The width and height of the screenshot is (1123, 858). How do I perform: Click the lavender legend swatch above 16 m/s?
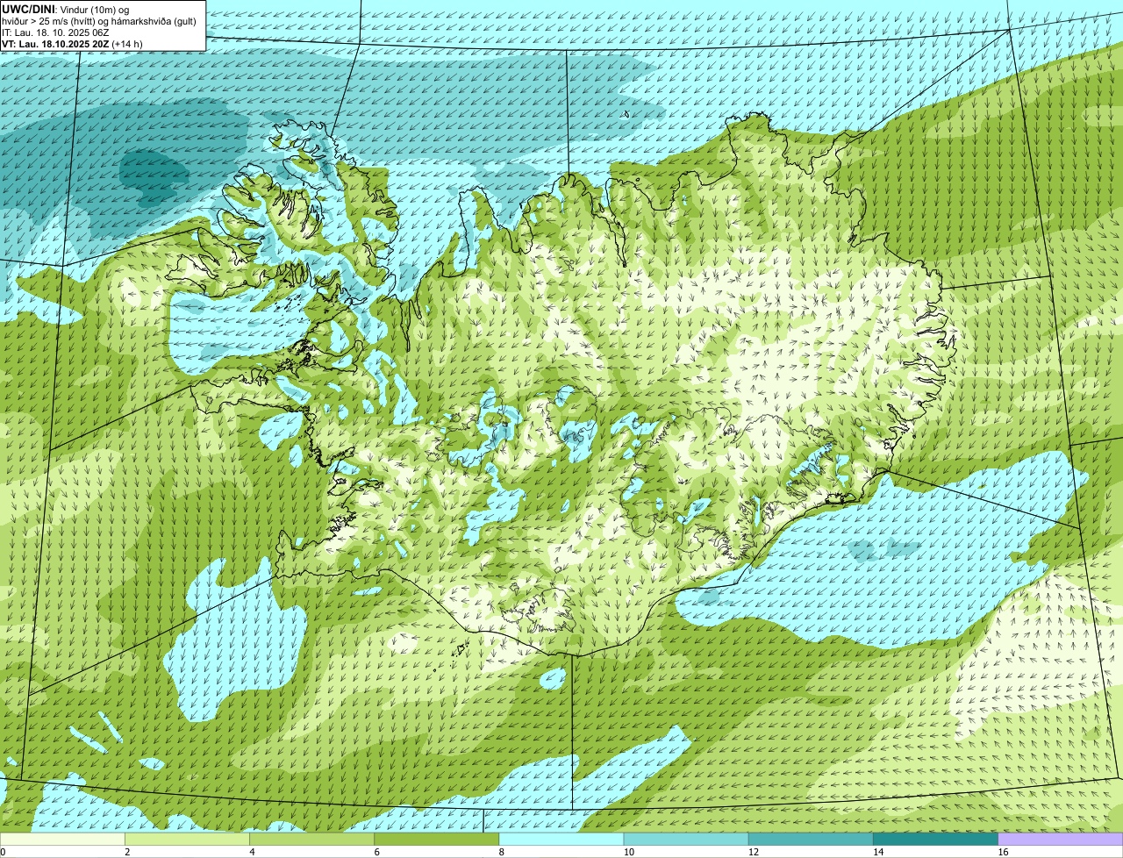click(x=1061, y=839)
